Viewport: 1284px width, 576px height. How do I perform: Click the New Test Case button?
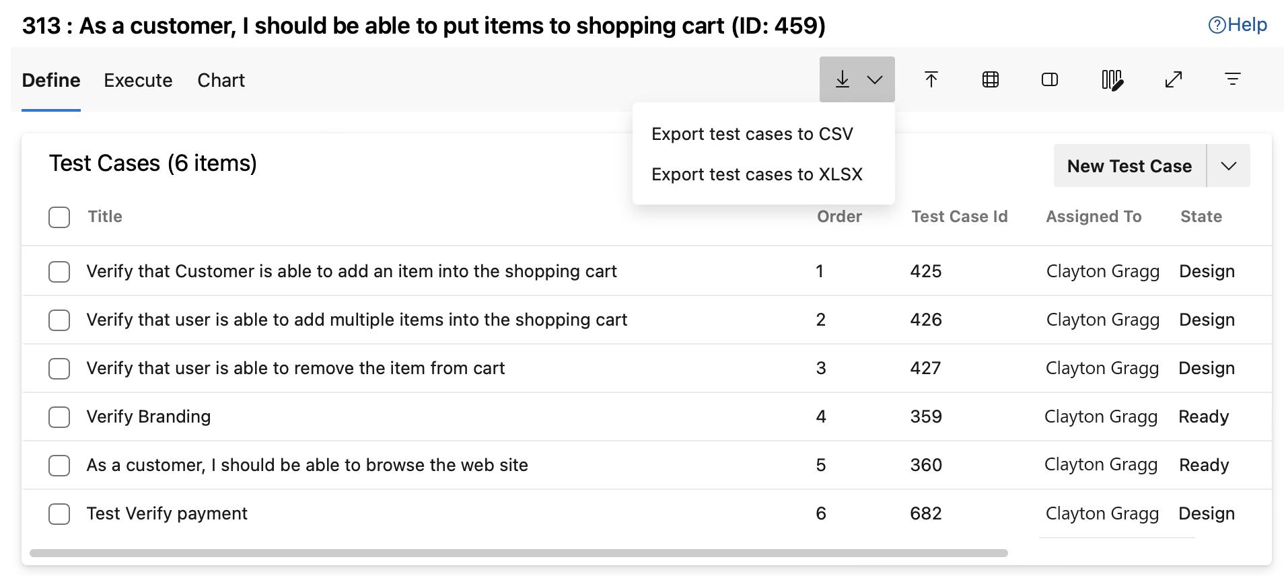tap(1129, 166)
